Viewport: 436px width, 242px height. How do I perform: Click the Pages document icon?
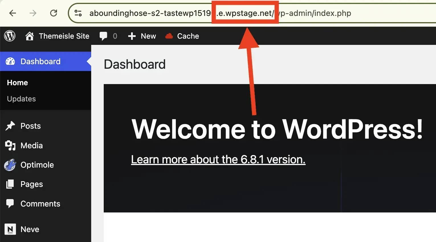[10, 184]
